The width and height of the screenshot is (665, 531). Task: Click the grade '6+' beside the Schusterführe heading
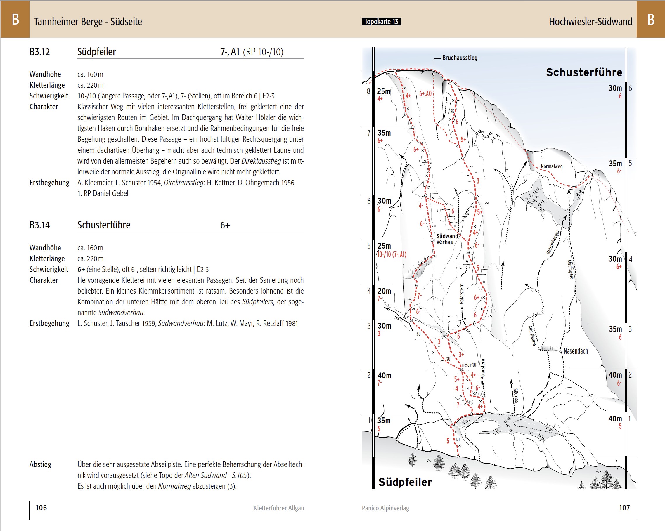[x=225, y=225]
